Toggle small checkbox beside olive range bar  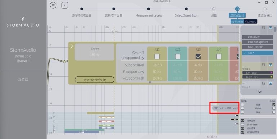point(54,113)
